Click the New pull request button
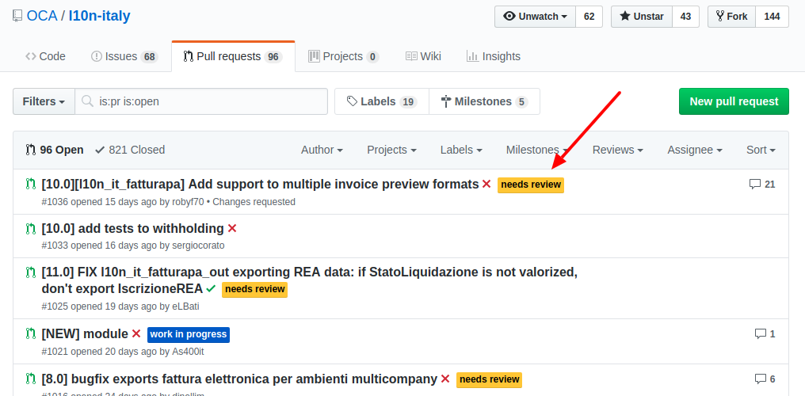The image size is (805, 396). (x=734, y=101)
